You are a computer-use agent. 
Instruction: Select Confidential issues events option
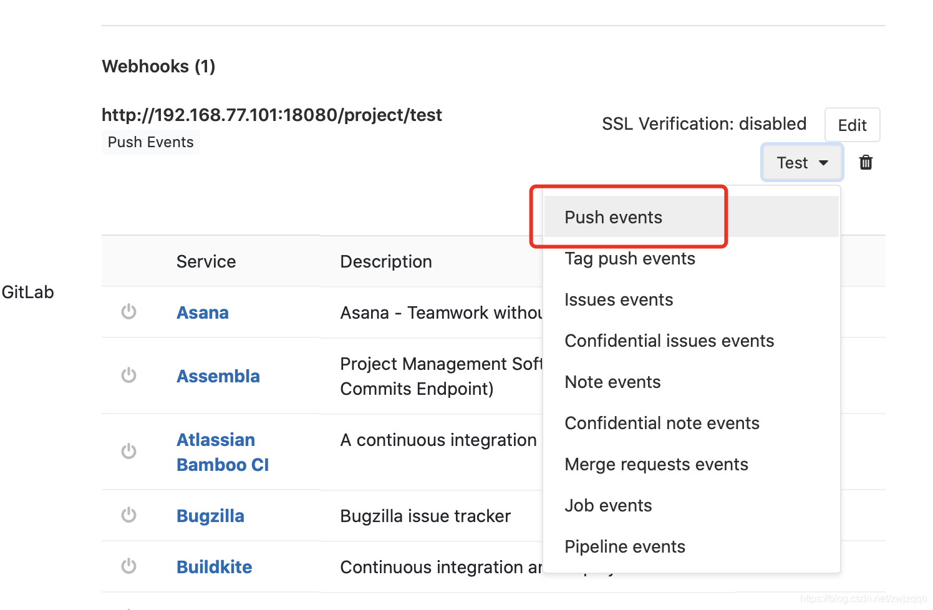[691, 341]
